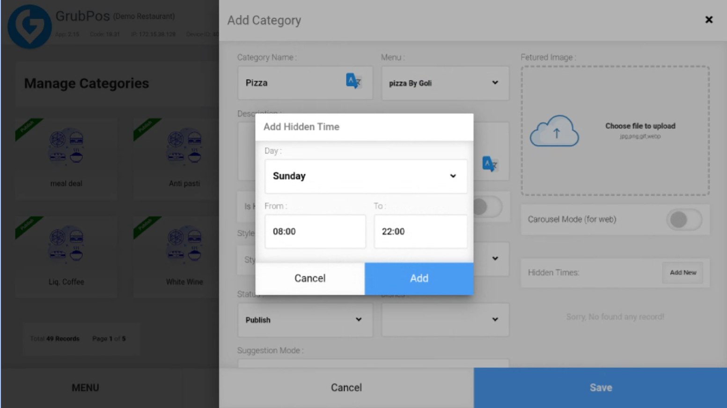
Task: Click Add to confirm hidden time
Action: coord(419,278)
